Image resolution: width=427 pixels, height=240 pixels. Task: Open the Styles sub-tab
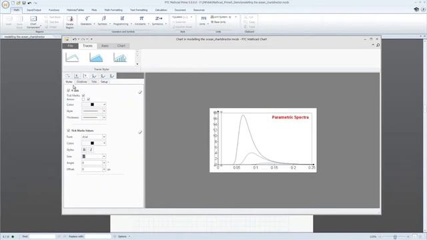(69, 81)
